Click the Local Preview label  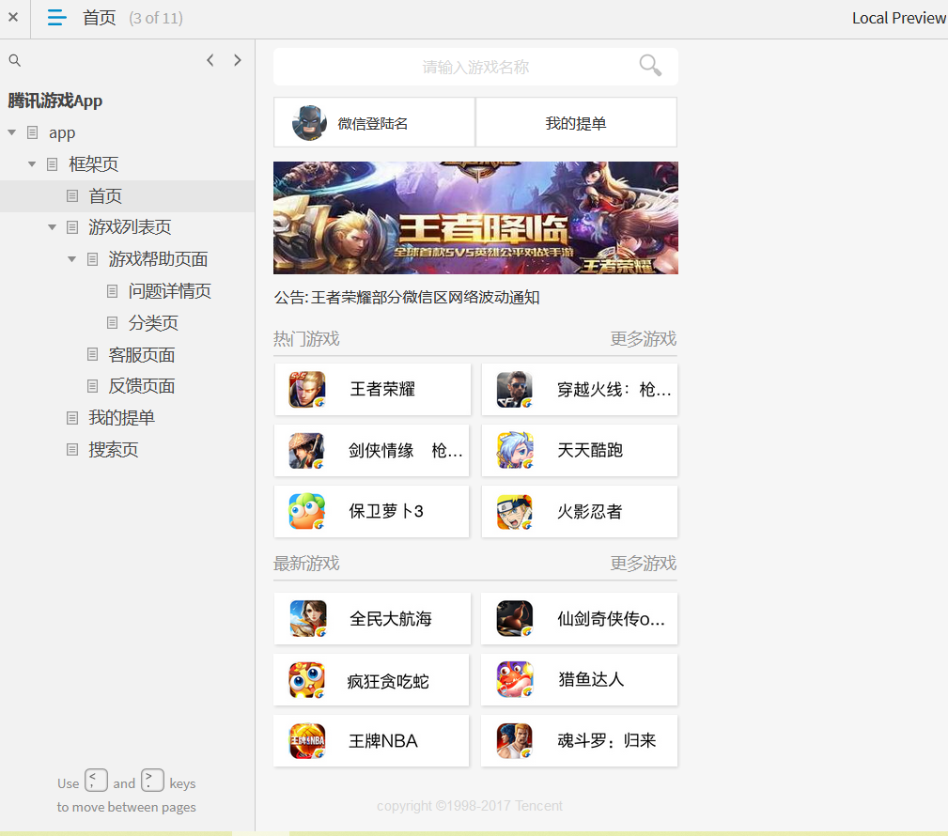point(899,18)
